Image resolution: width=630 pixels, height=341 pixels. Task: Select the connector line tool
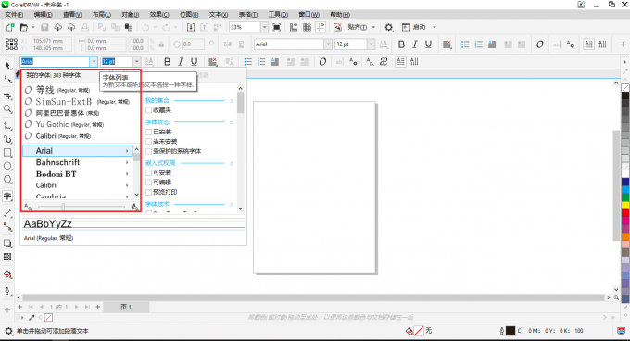pos(7,227)
